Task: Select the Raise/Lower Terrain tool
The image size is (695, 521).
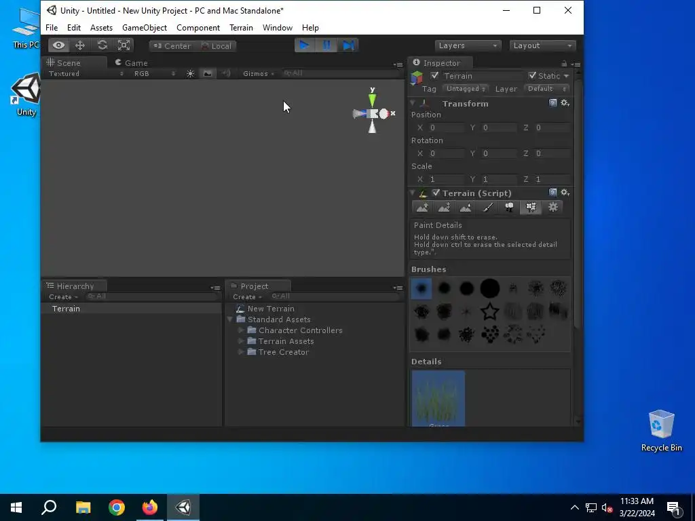Action: (x=422, y=208)
